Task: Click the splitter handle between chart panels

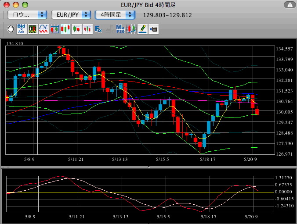Action: click(148, 167)
